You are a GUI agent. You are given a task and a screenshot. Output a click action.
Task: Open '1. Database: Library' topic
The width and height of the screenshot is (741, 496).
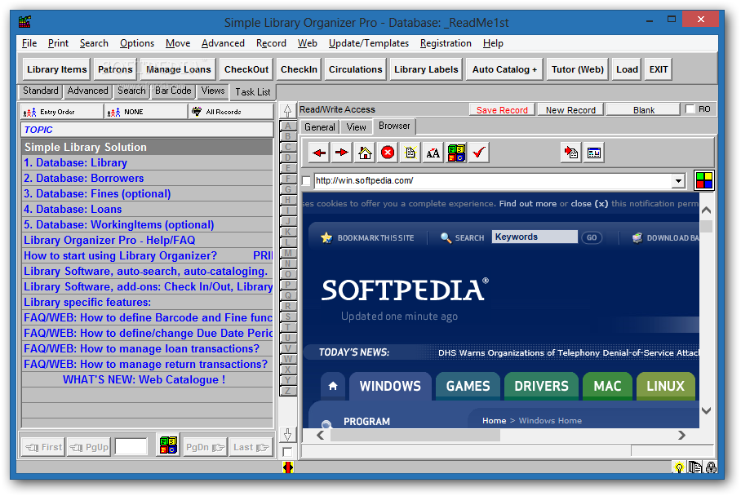147,162
